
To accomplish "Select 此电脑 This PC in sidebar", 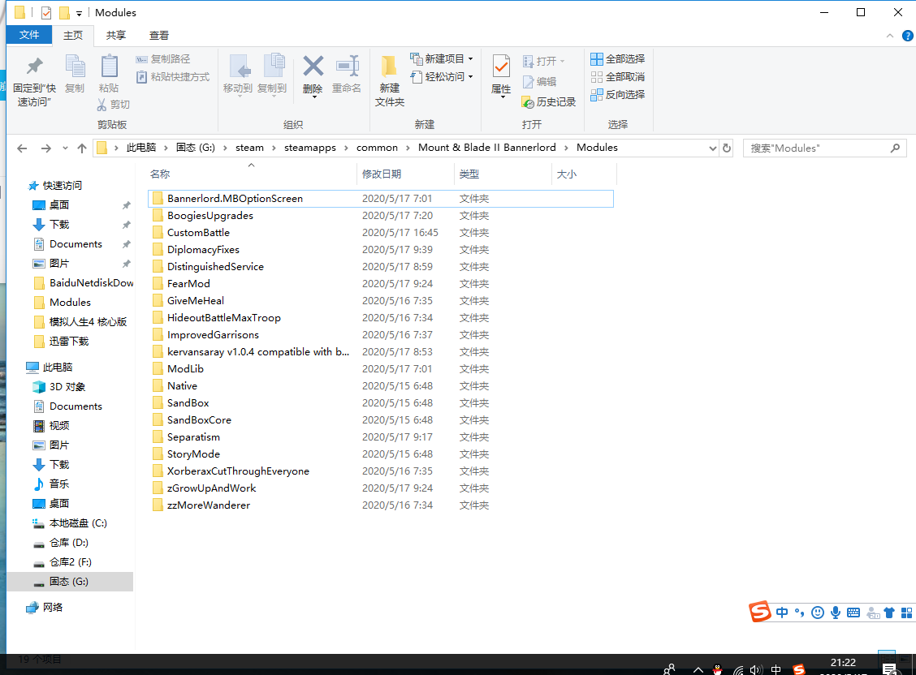I will pyautogui.click(x=57, y=367).
